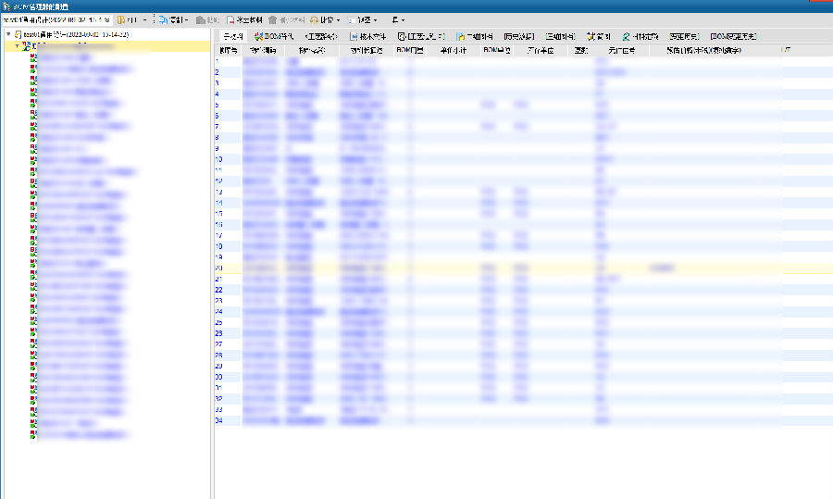This screenshot has width=833, height=499.
Task: Click the root tree node's document icon
Action: (x=18, y=34)
